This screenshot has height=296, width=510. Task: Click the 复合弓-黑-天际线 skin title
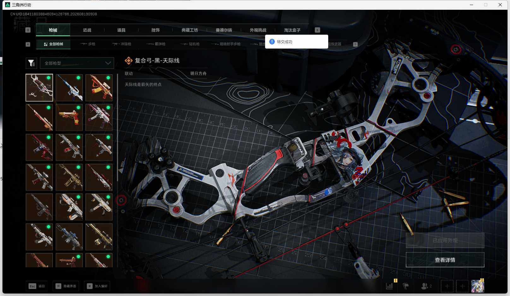click(157, 61)
